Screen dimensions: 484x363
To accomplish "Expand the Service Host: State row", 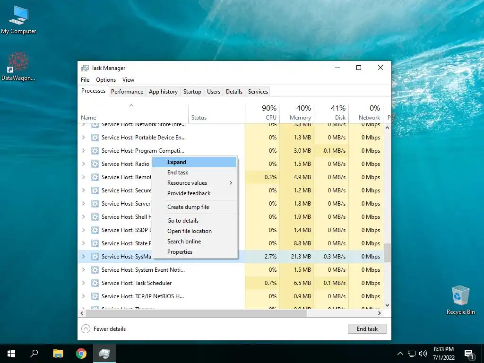I will [83, 243].
